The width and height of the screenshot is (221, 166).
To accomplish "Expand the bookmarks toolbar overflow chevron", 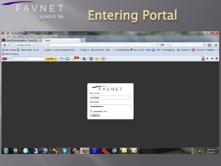I will [218, 50].
